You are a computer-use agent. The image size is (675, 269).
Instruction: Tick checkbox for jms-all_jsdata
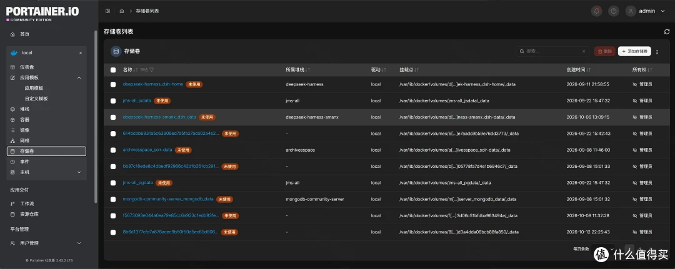113,101
